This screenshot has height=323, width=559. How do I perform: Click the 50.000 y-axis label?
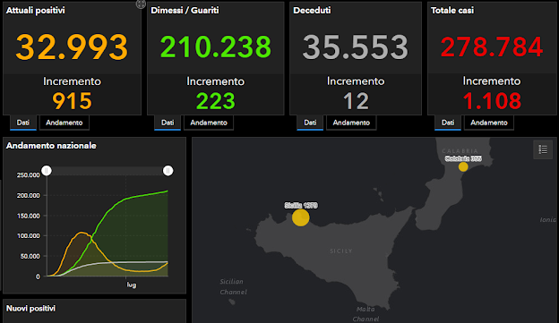30,256
